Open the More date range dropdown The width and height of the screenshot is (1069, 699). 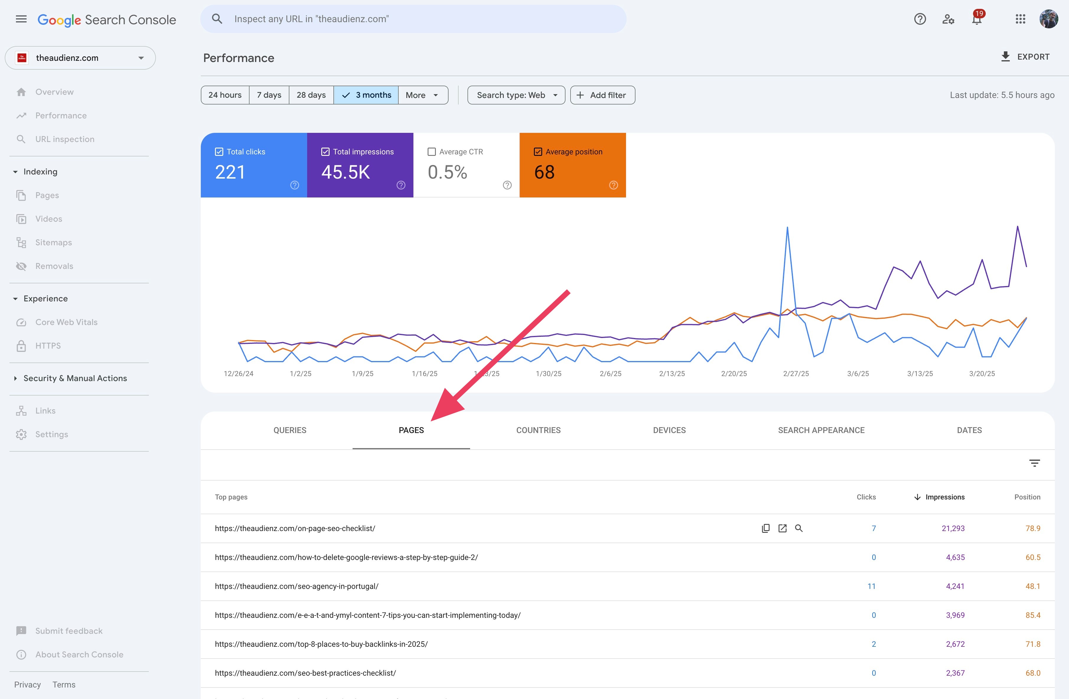tap(423, 95)
